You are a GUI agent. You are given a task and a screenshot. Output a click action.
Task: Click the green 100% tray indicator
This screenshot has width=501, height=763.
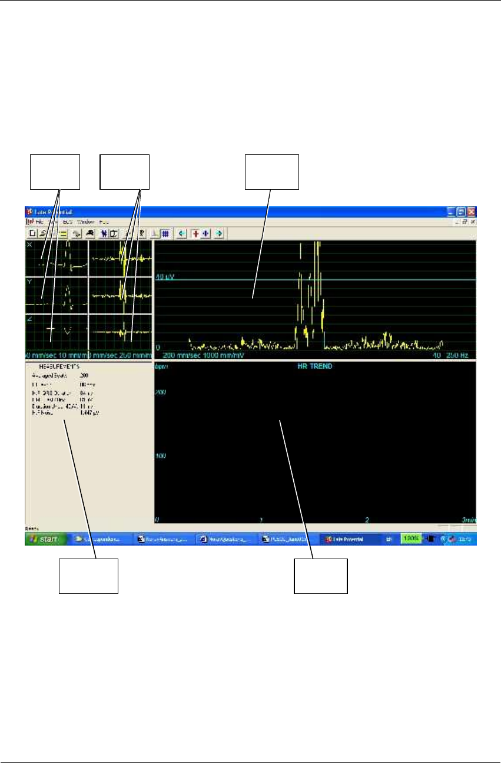coord(410,539)
